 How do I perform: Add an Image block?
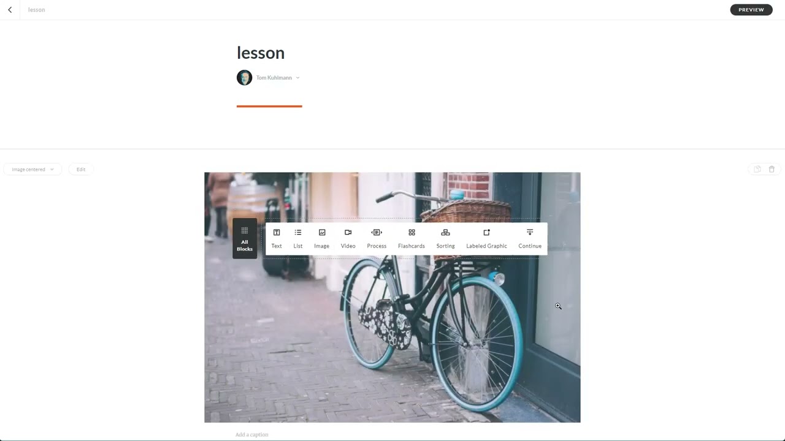322,238
